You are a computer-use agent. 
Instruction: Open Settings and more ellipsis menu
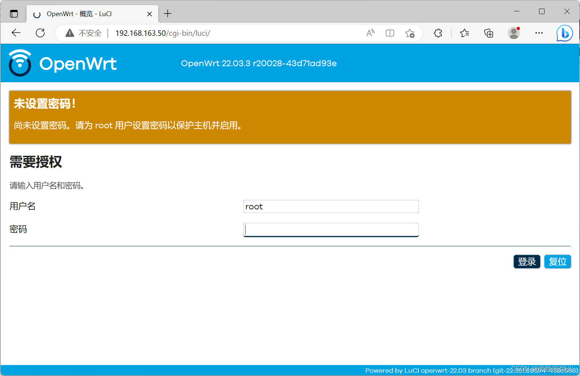(x=539, y=33)
